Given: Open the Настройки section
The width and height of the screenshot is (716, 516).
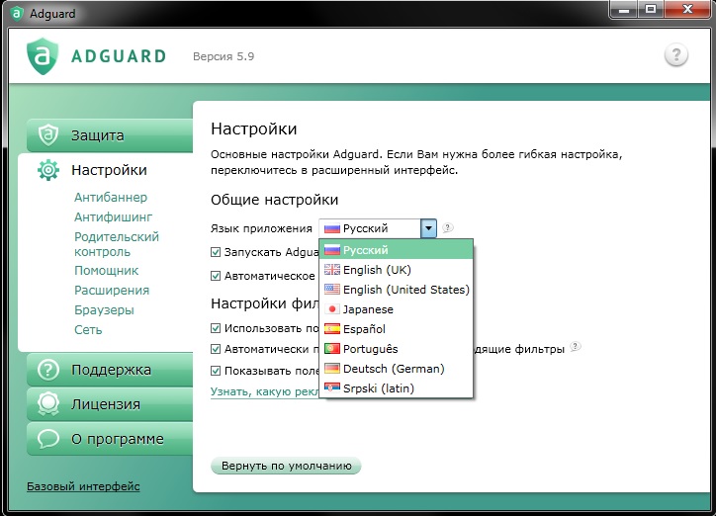Looking at the screenshot, I should point(106,170).
